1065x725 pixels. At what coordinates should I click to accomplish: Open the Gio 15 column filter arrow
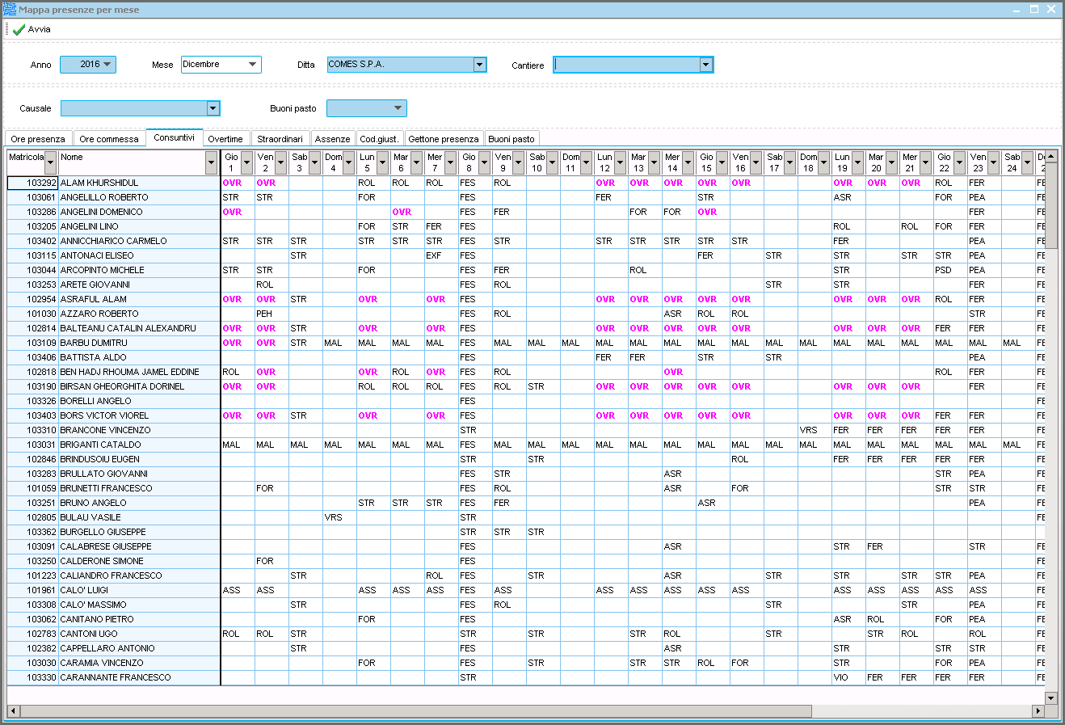click(x=722, y=162)
